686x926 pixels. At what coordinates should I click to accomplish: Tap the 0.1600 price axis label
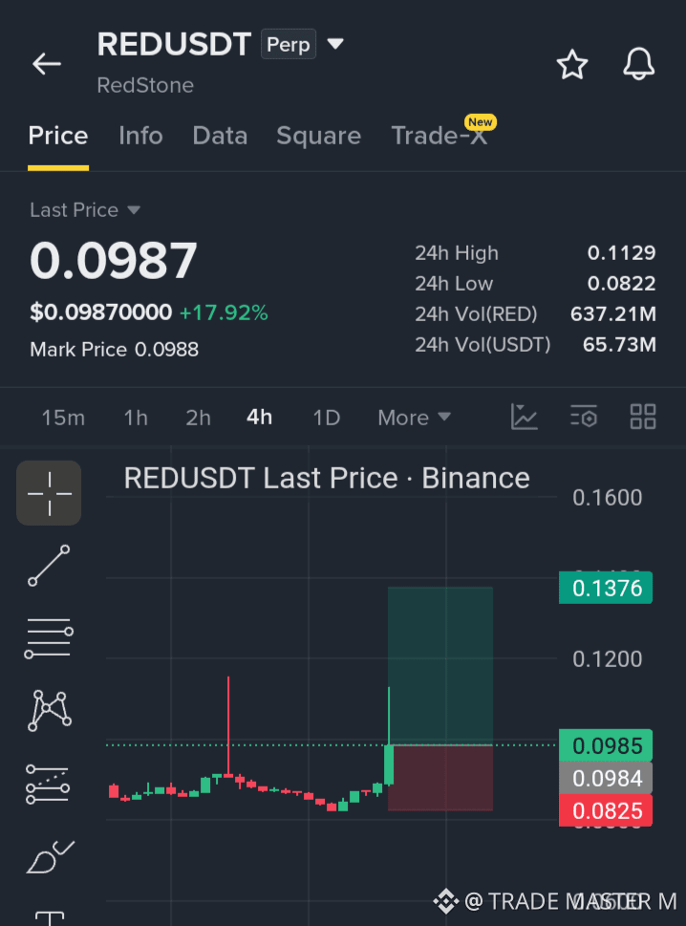607,498
